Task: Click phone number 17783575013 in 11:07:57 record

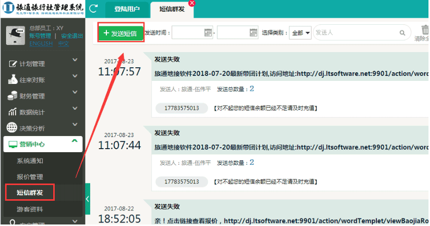Action: point(181,108)
